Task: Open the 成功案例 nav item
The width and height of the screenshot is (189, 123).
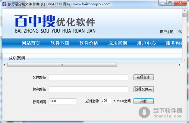Action: point(117,43)
